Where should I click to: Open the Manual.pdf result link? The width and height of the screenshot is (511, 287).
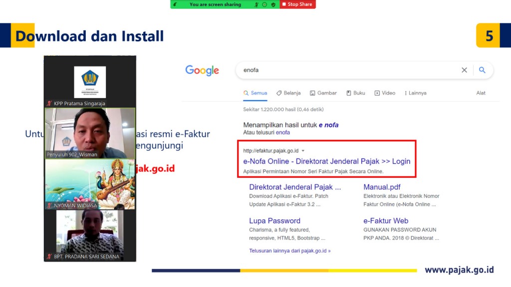(382, 187)
